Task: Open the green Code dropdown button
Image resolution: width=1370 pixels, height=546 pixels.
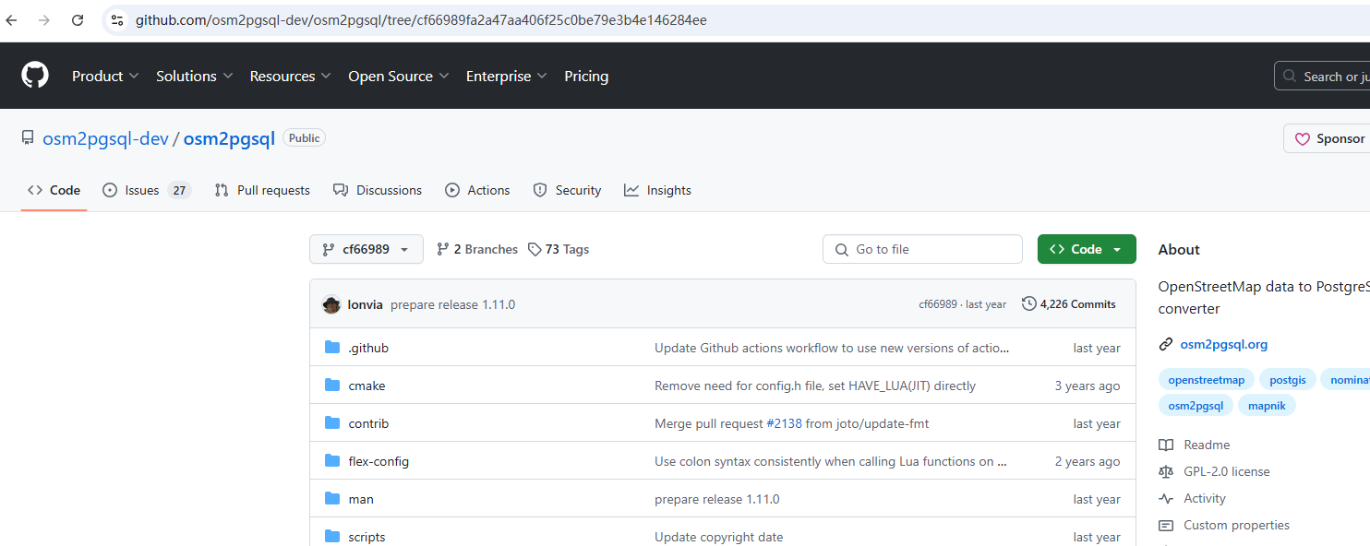Action: click(1087, 249)
